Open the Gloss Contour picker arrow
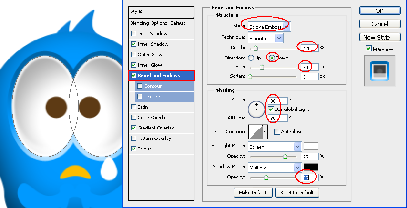 [265, 132]
